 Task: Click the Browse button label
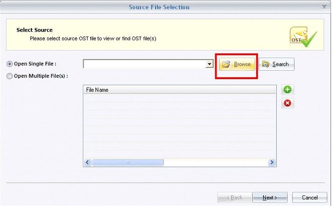pyautogui.click(x=242, y=64)
